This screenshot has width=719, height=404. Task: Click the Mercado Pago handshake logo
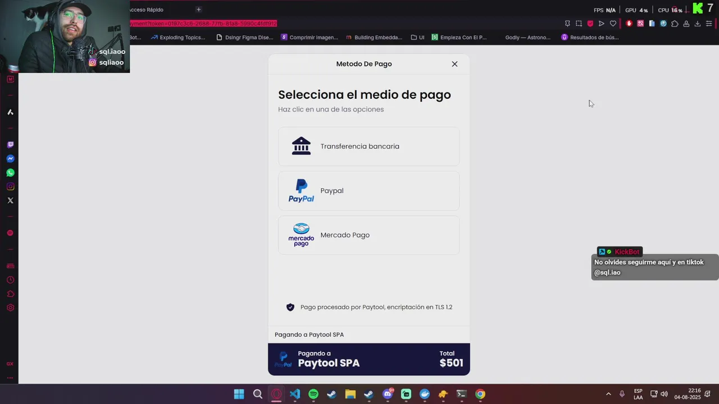click(x=301, y=235)
